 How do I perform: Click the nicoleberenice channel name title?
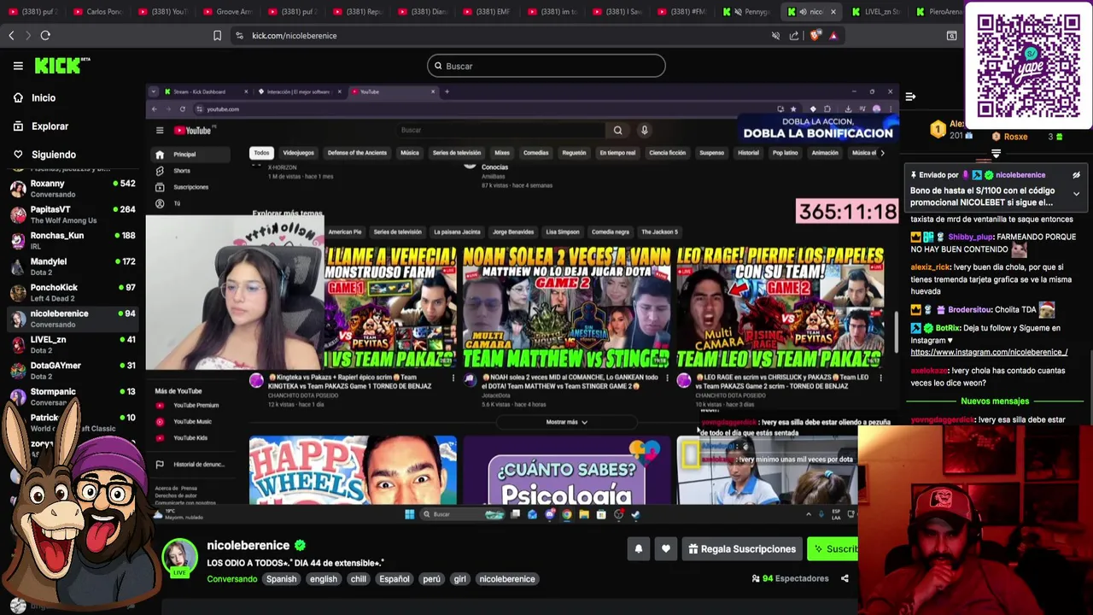click(248, 545)
